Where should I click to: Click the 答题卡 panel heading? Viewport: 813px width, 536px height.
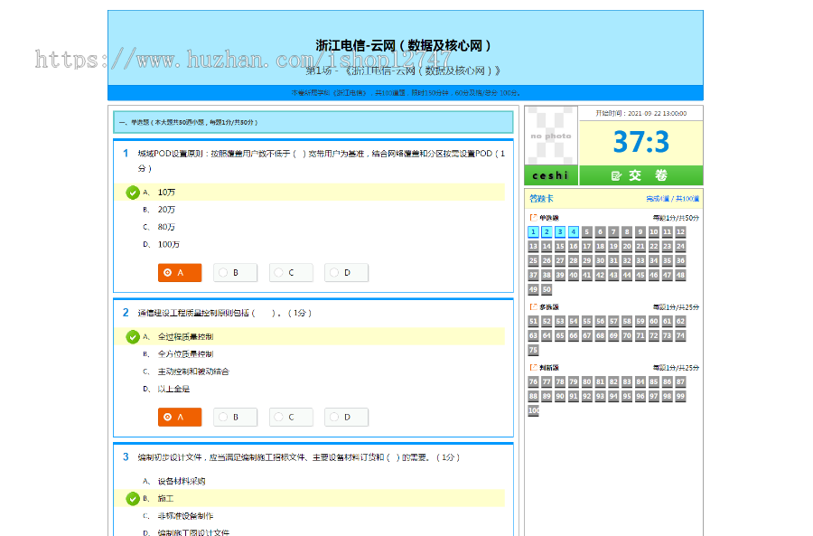541,199
